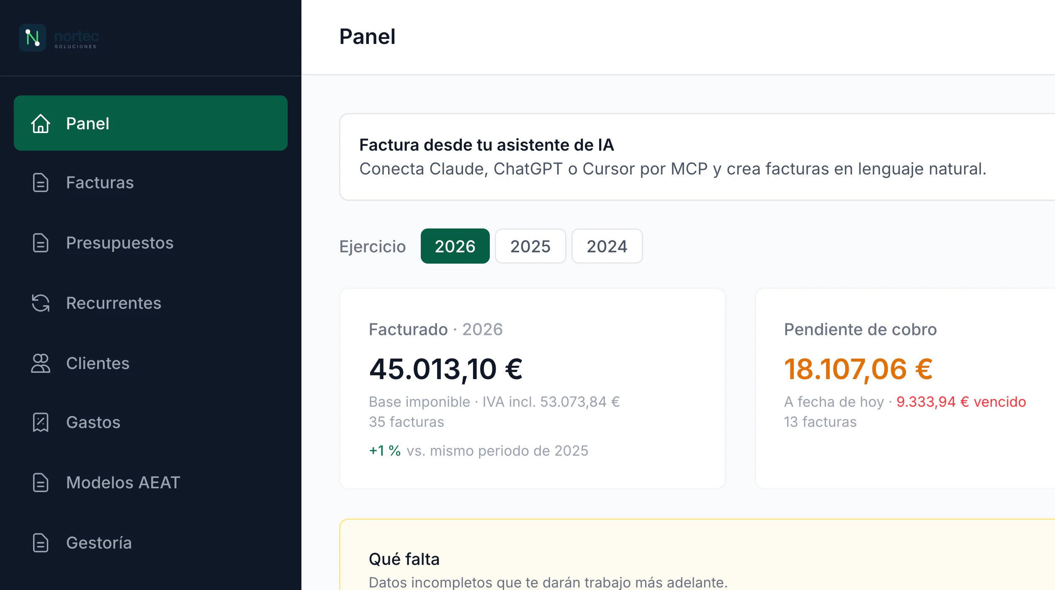Navigate to Recurrentes

tap(151, 303)
